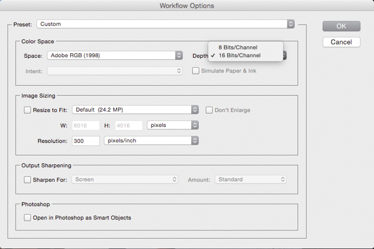Image resolution: width=374 pixels, height=249 pixels.
Task: Tick the Resize to Fit checkbox
Action: pos(27,110)
